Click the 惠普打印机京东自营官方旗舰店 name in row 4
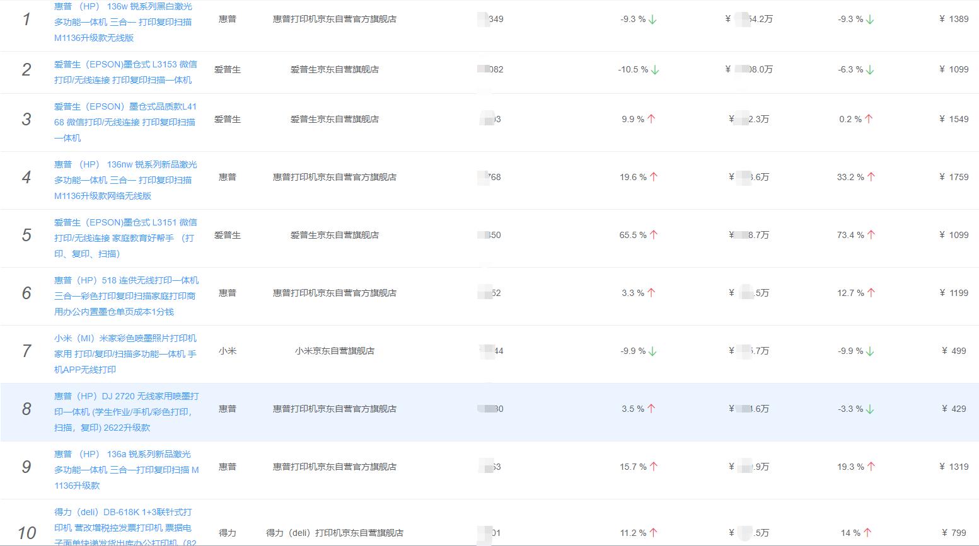The image size is (979, 546). [x=335, y=177]
